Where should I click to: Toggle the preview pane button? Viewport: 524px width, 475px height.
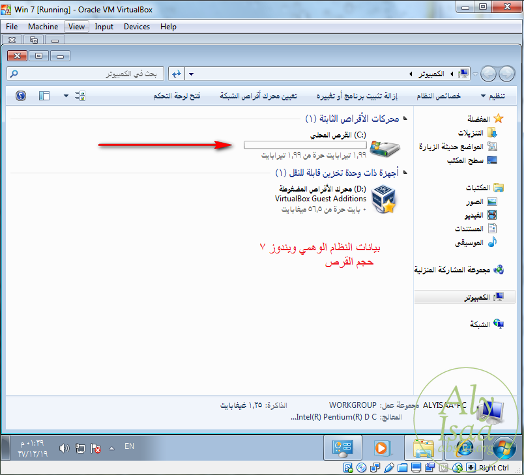pos(44,96)
